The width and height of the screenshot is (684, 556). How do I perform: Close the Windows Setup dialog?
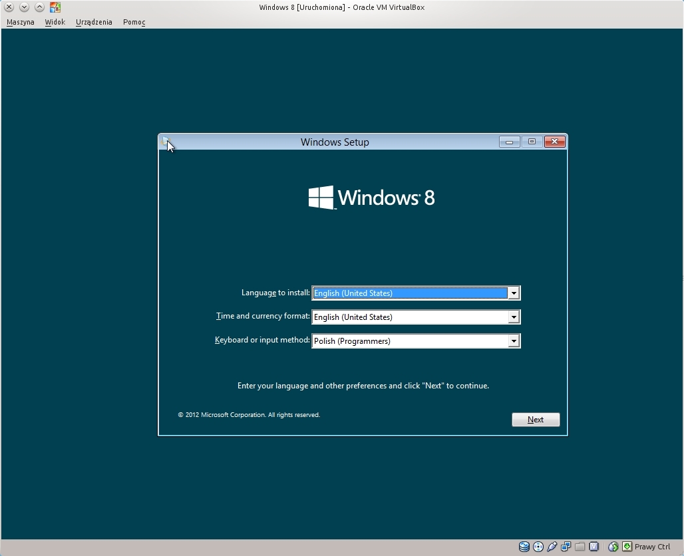[554, 142]
